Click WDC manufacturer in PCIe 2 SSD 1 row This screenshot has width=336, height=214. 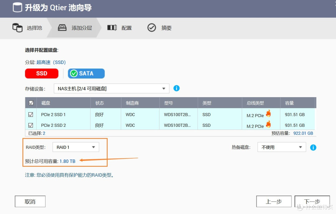click(130, 115)
